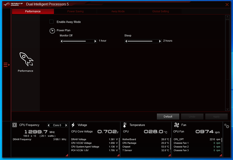Select the previous CPU core arrow

point(49,125)
